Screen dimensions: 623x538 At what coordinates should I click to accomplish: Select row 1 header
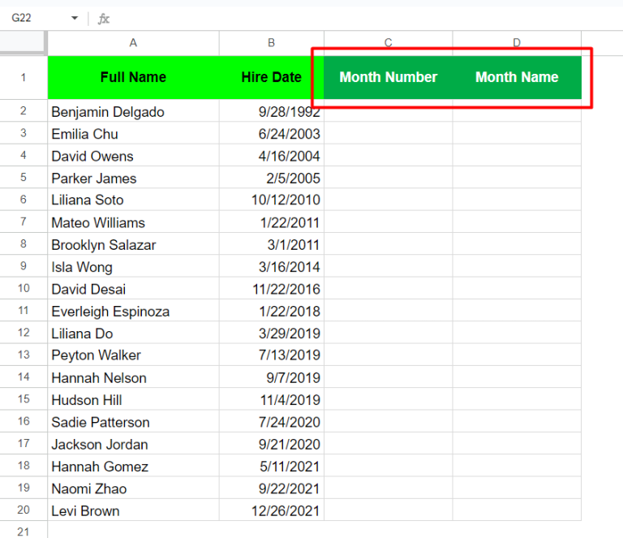point(24,77)
